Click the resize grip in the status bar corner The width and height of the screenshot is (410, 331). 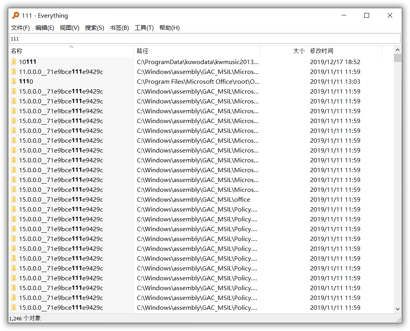[x=399, y=320]
